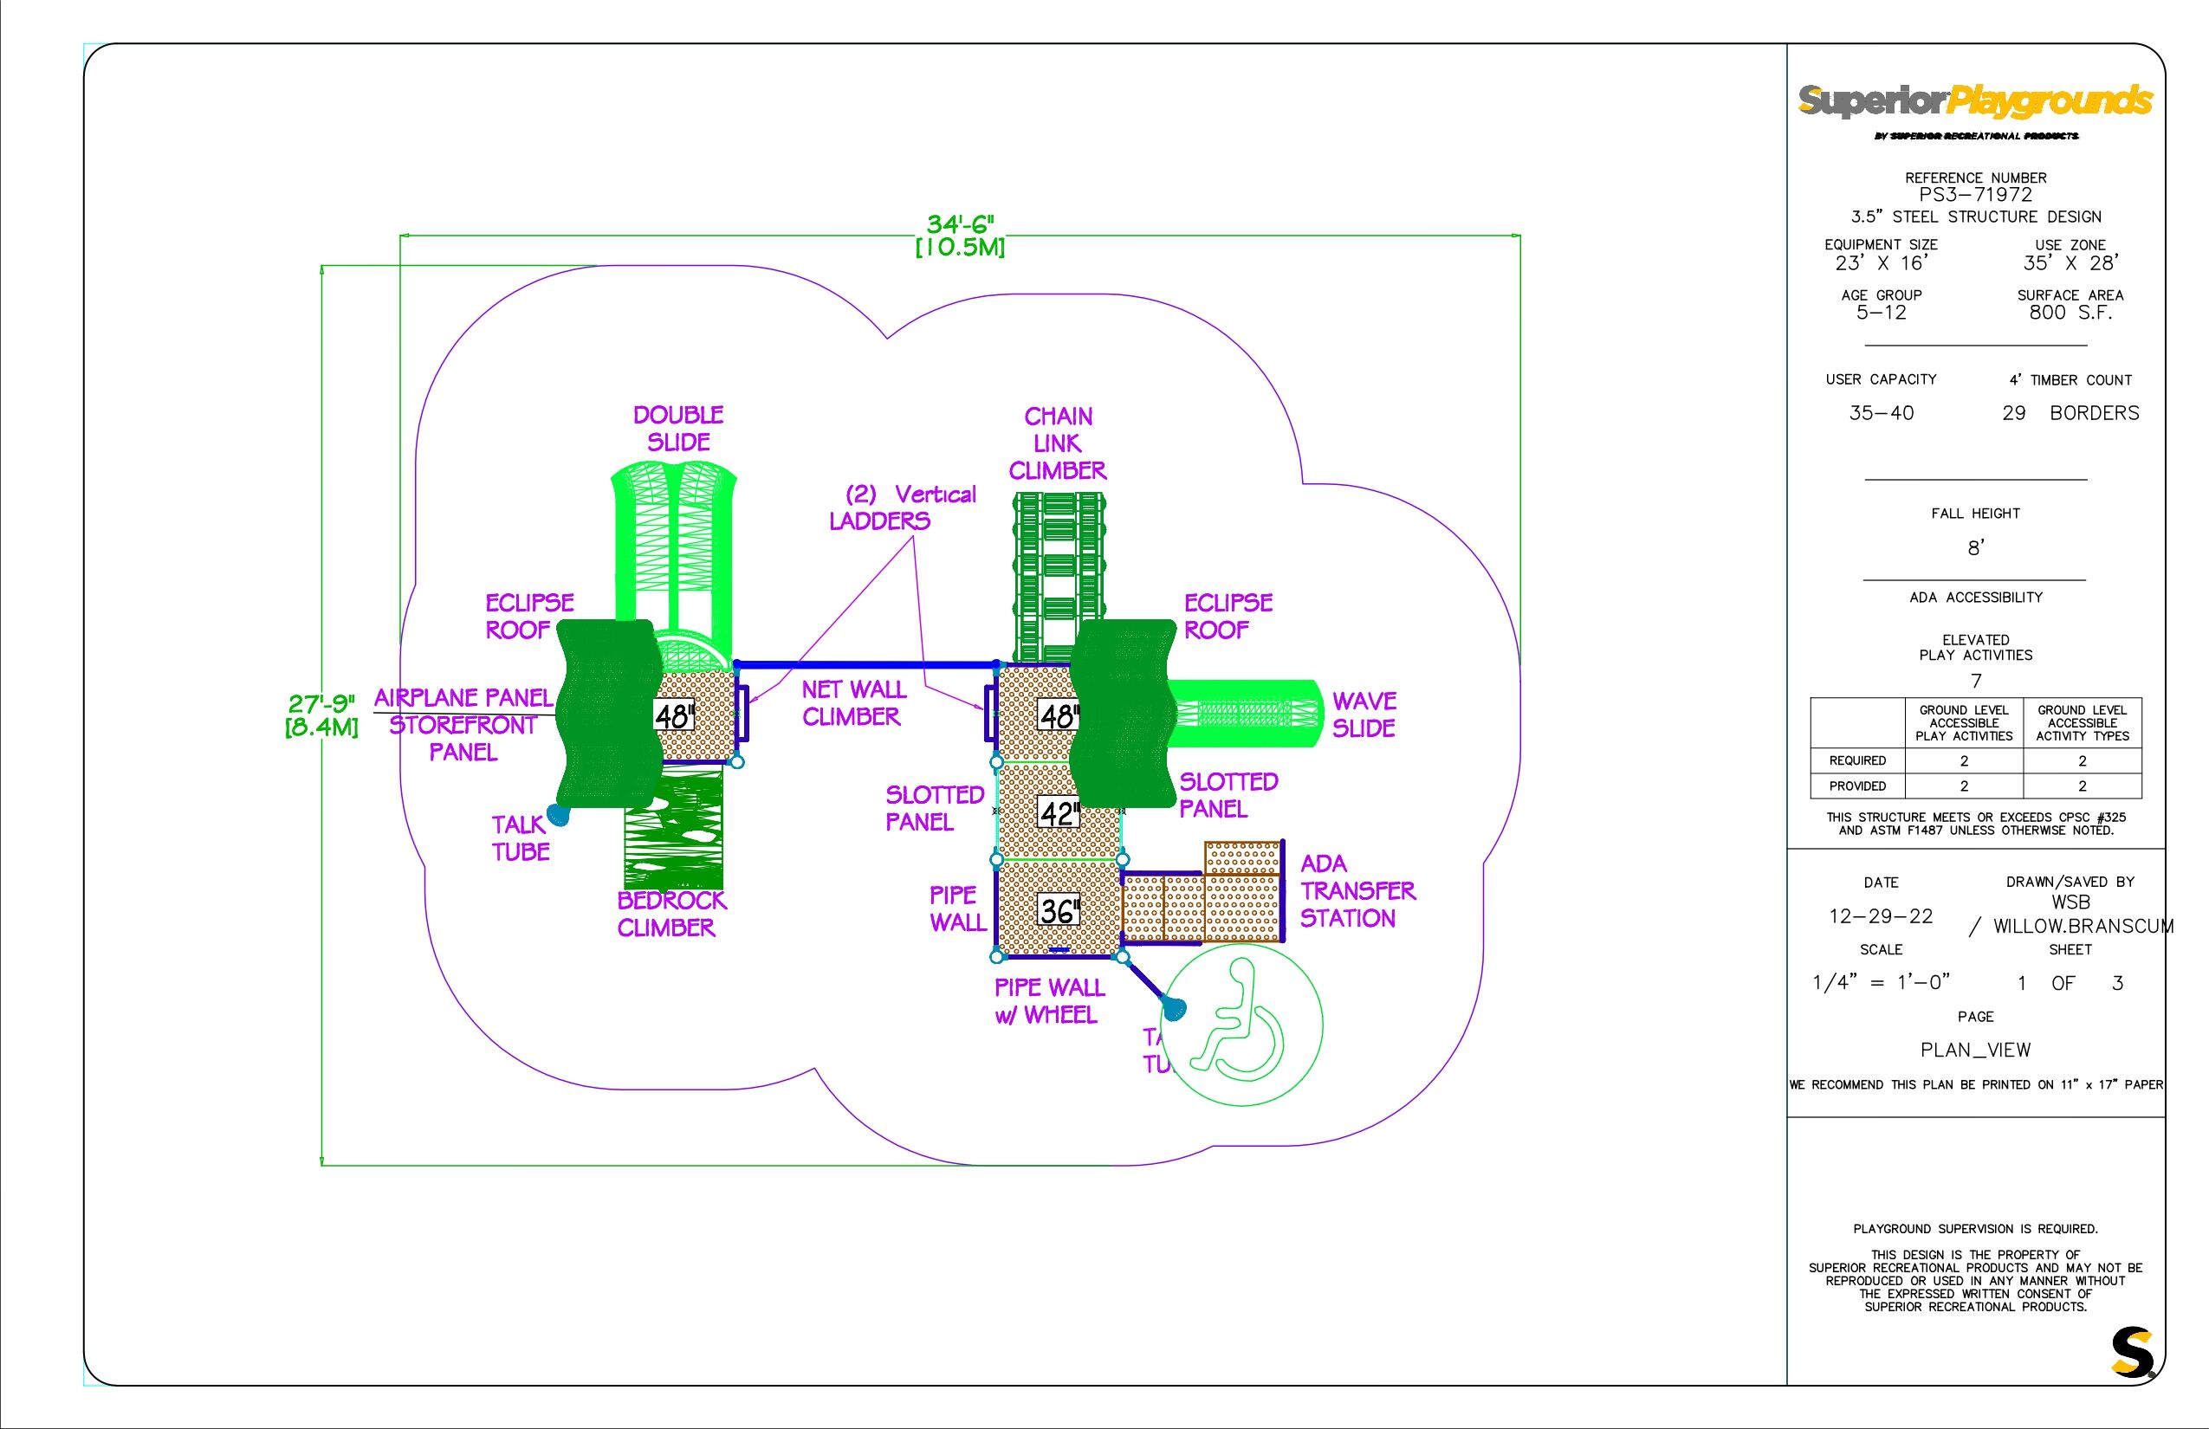Image resolution: width=2209 pixels, height=1429 pixels.
Task: Click the left green eclipse roof shape
Action: [x=608, y=713]
